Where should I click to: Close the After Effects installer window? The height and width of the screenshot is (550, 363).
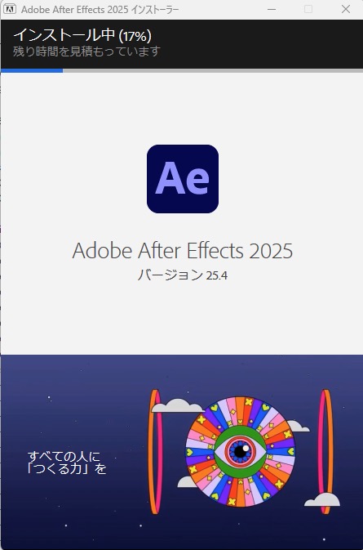(x=346, y=10)
